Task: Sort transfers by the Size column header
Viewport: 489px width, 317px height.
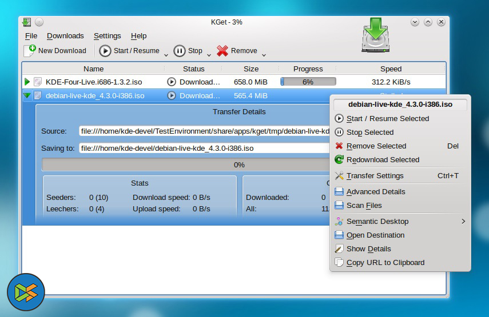Action: [251, 69]
